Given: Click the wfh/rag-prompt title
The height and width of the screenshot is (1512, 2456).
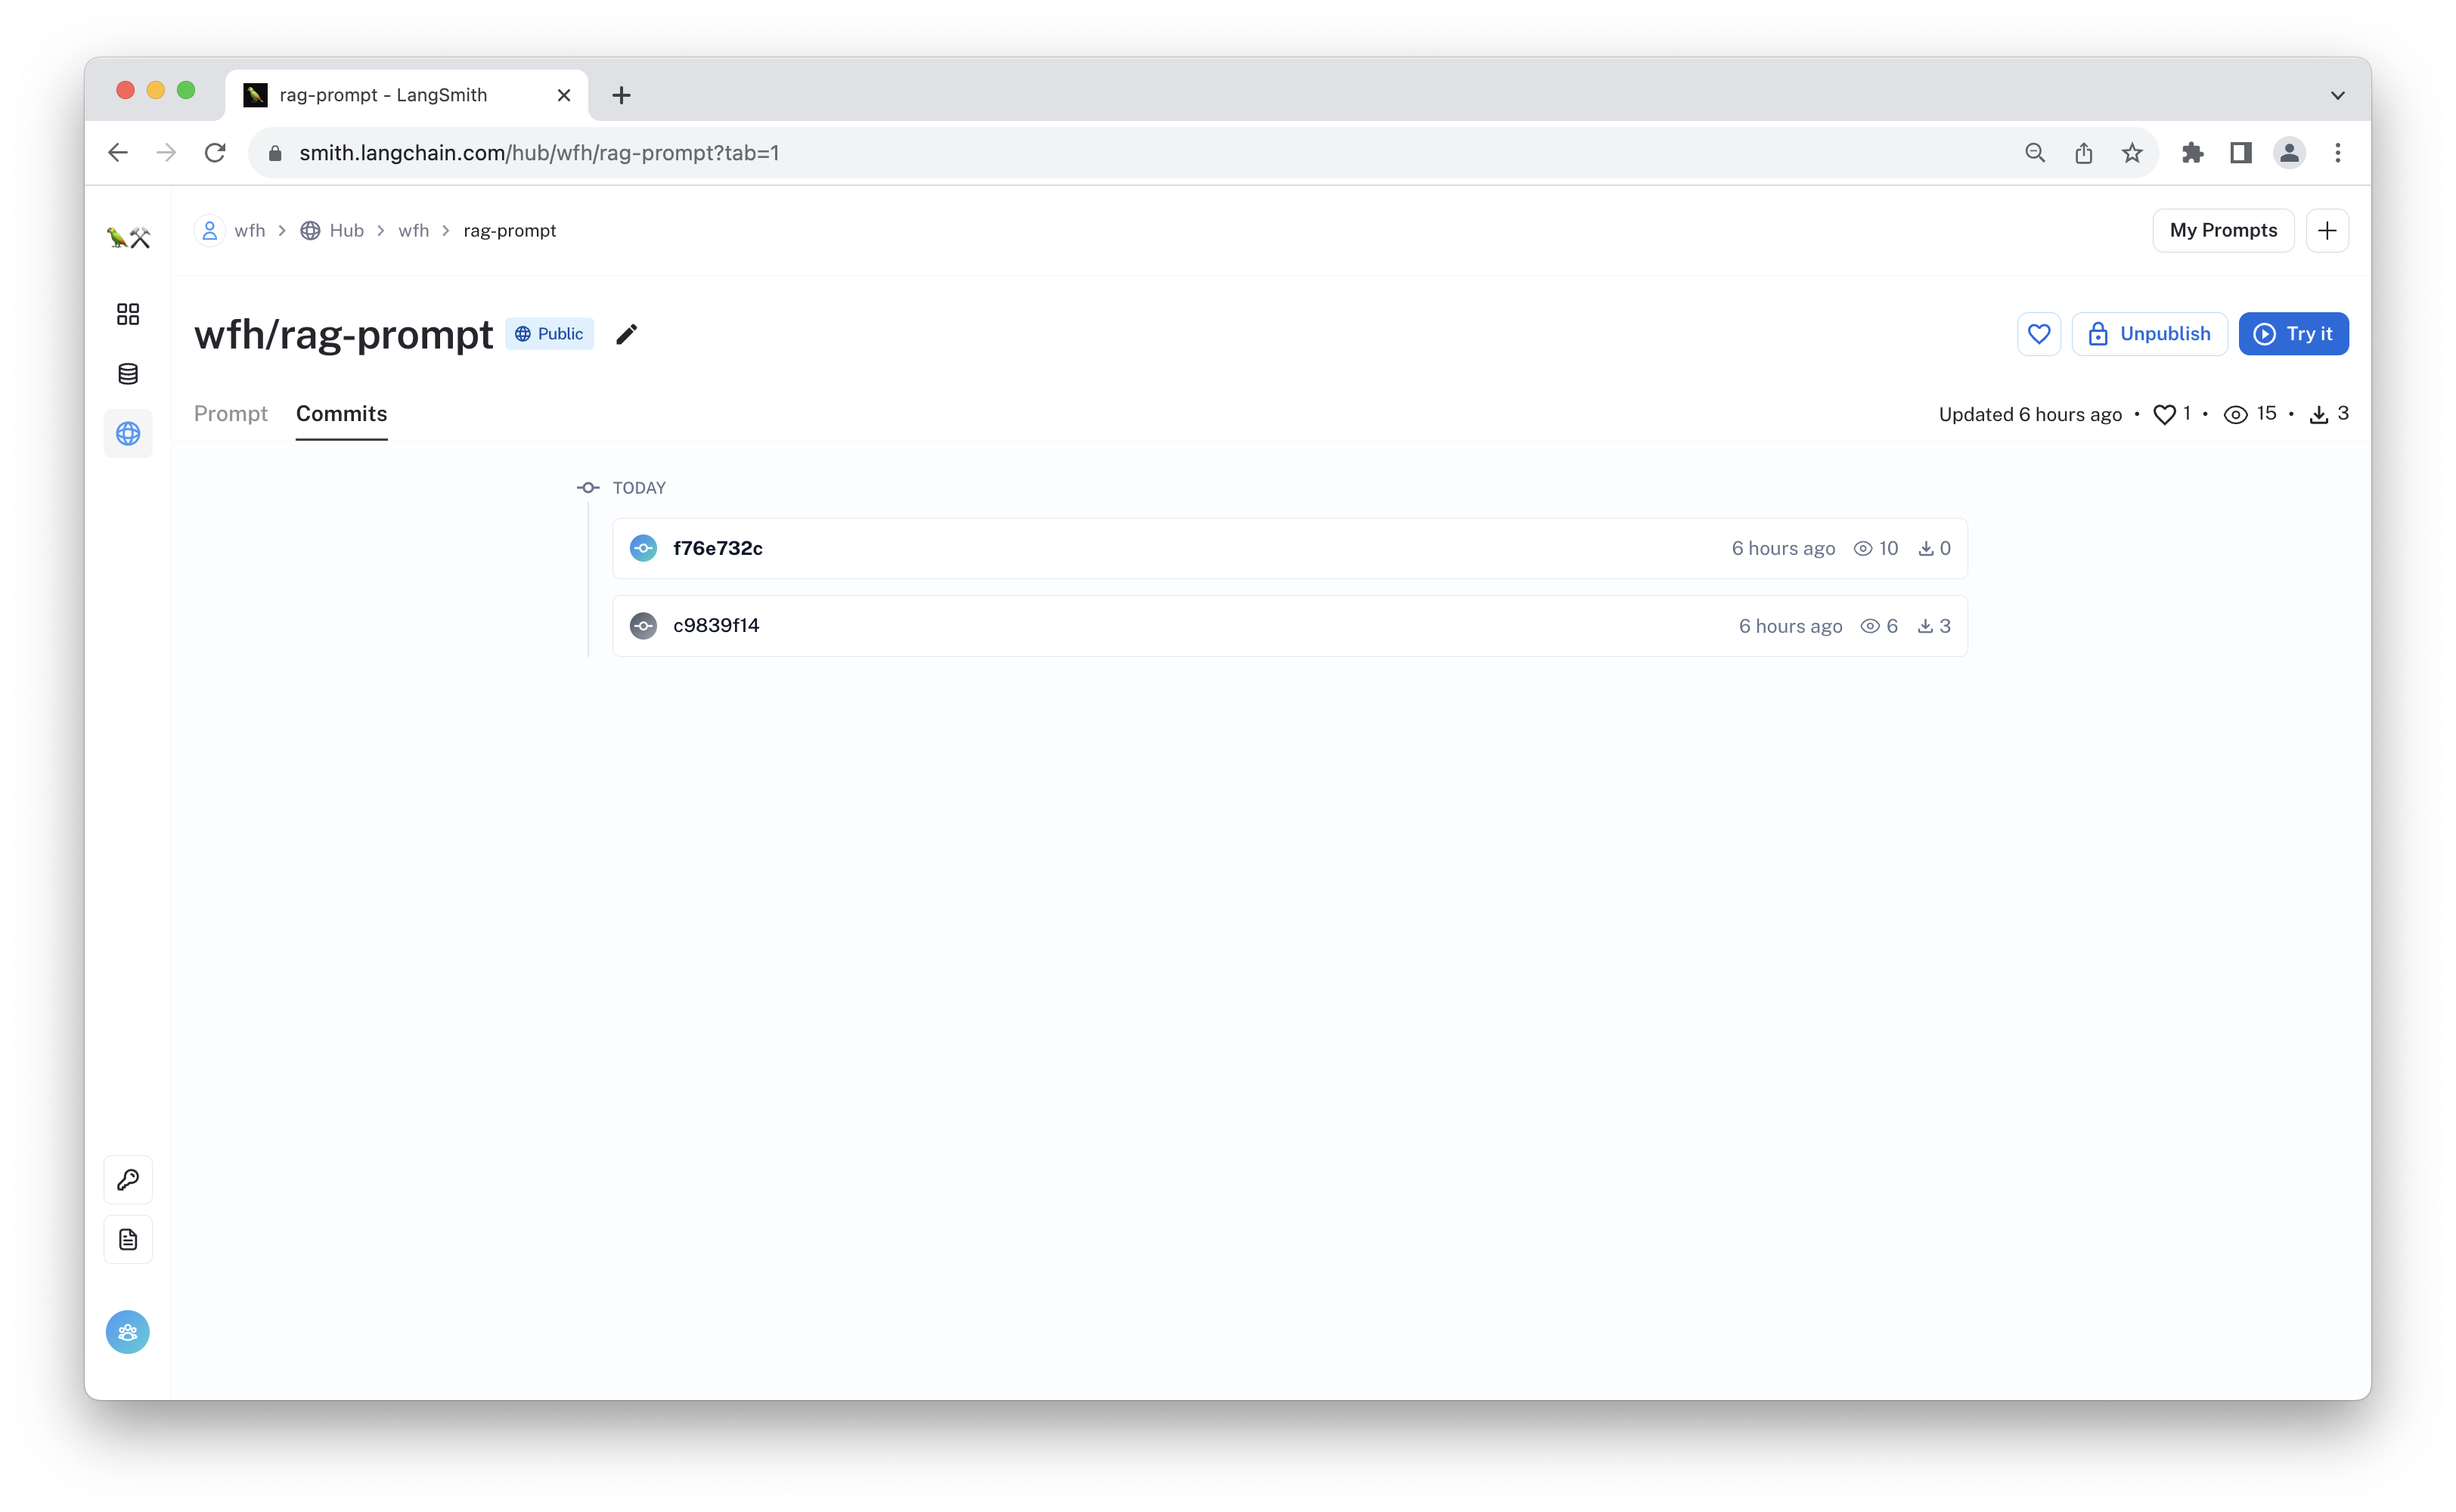Looking at the screenshot, I should point(343,334).
